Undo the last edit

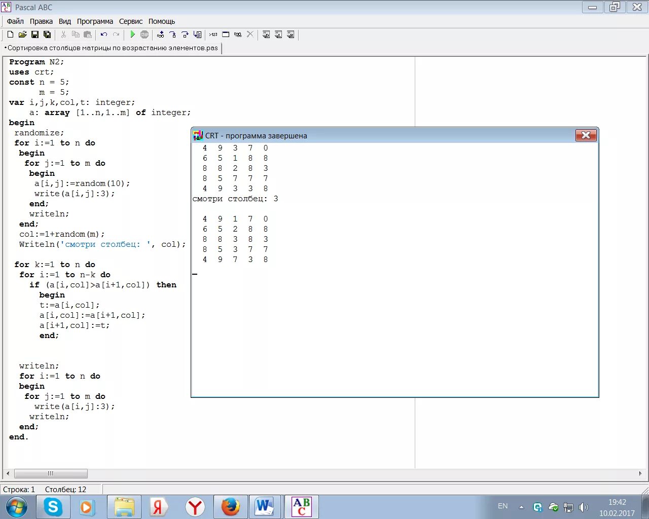[104, 34]
